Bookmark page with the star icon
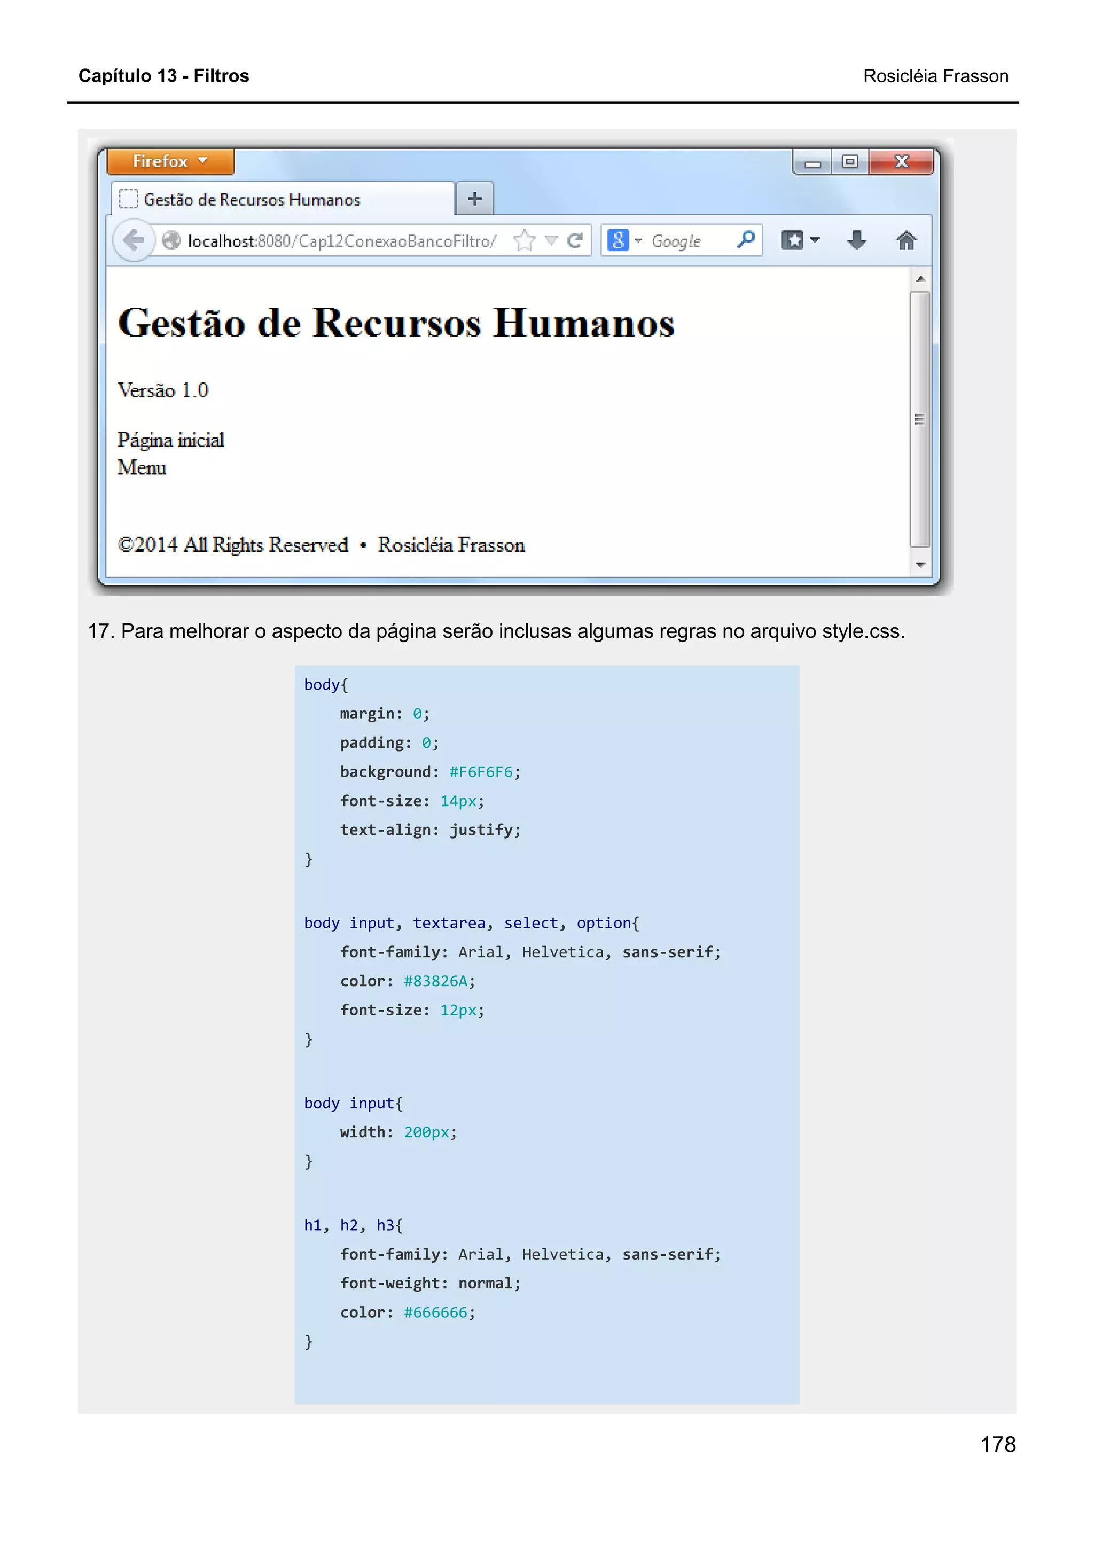Image resolution: width=1094 pixels, height=1548 pixels. click(x=523, y=241)
